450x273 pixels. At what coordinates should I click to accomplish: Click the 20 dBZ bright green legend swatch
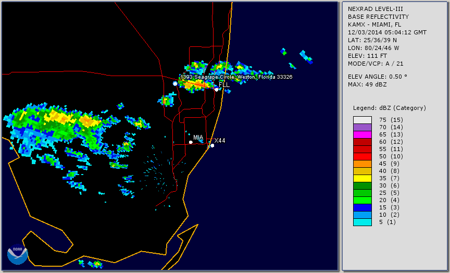(362, 200)
